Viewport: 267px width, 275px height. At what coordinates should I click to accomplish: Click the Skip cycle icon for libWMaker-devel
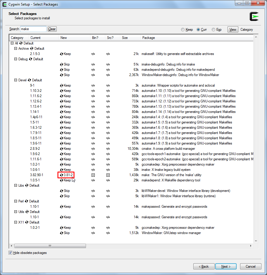(61, 191)
